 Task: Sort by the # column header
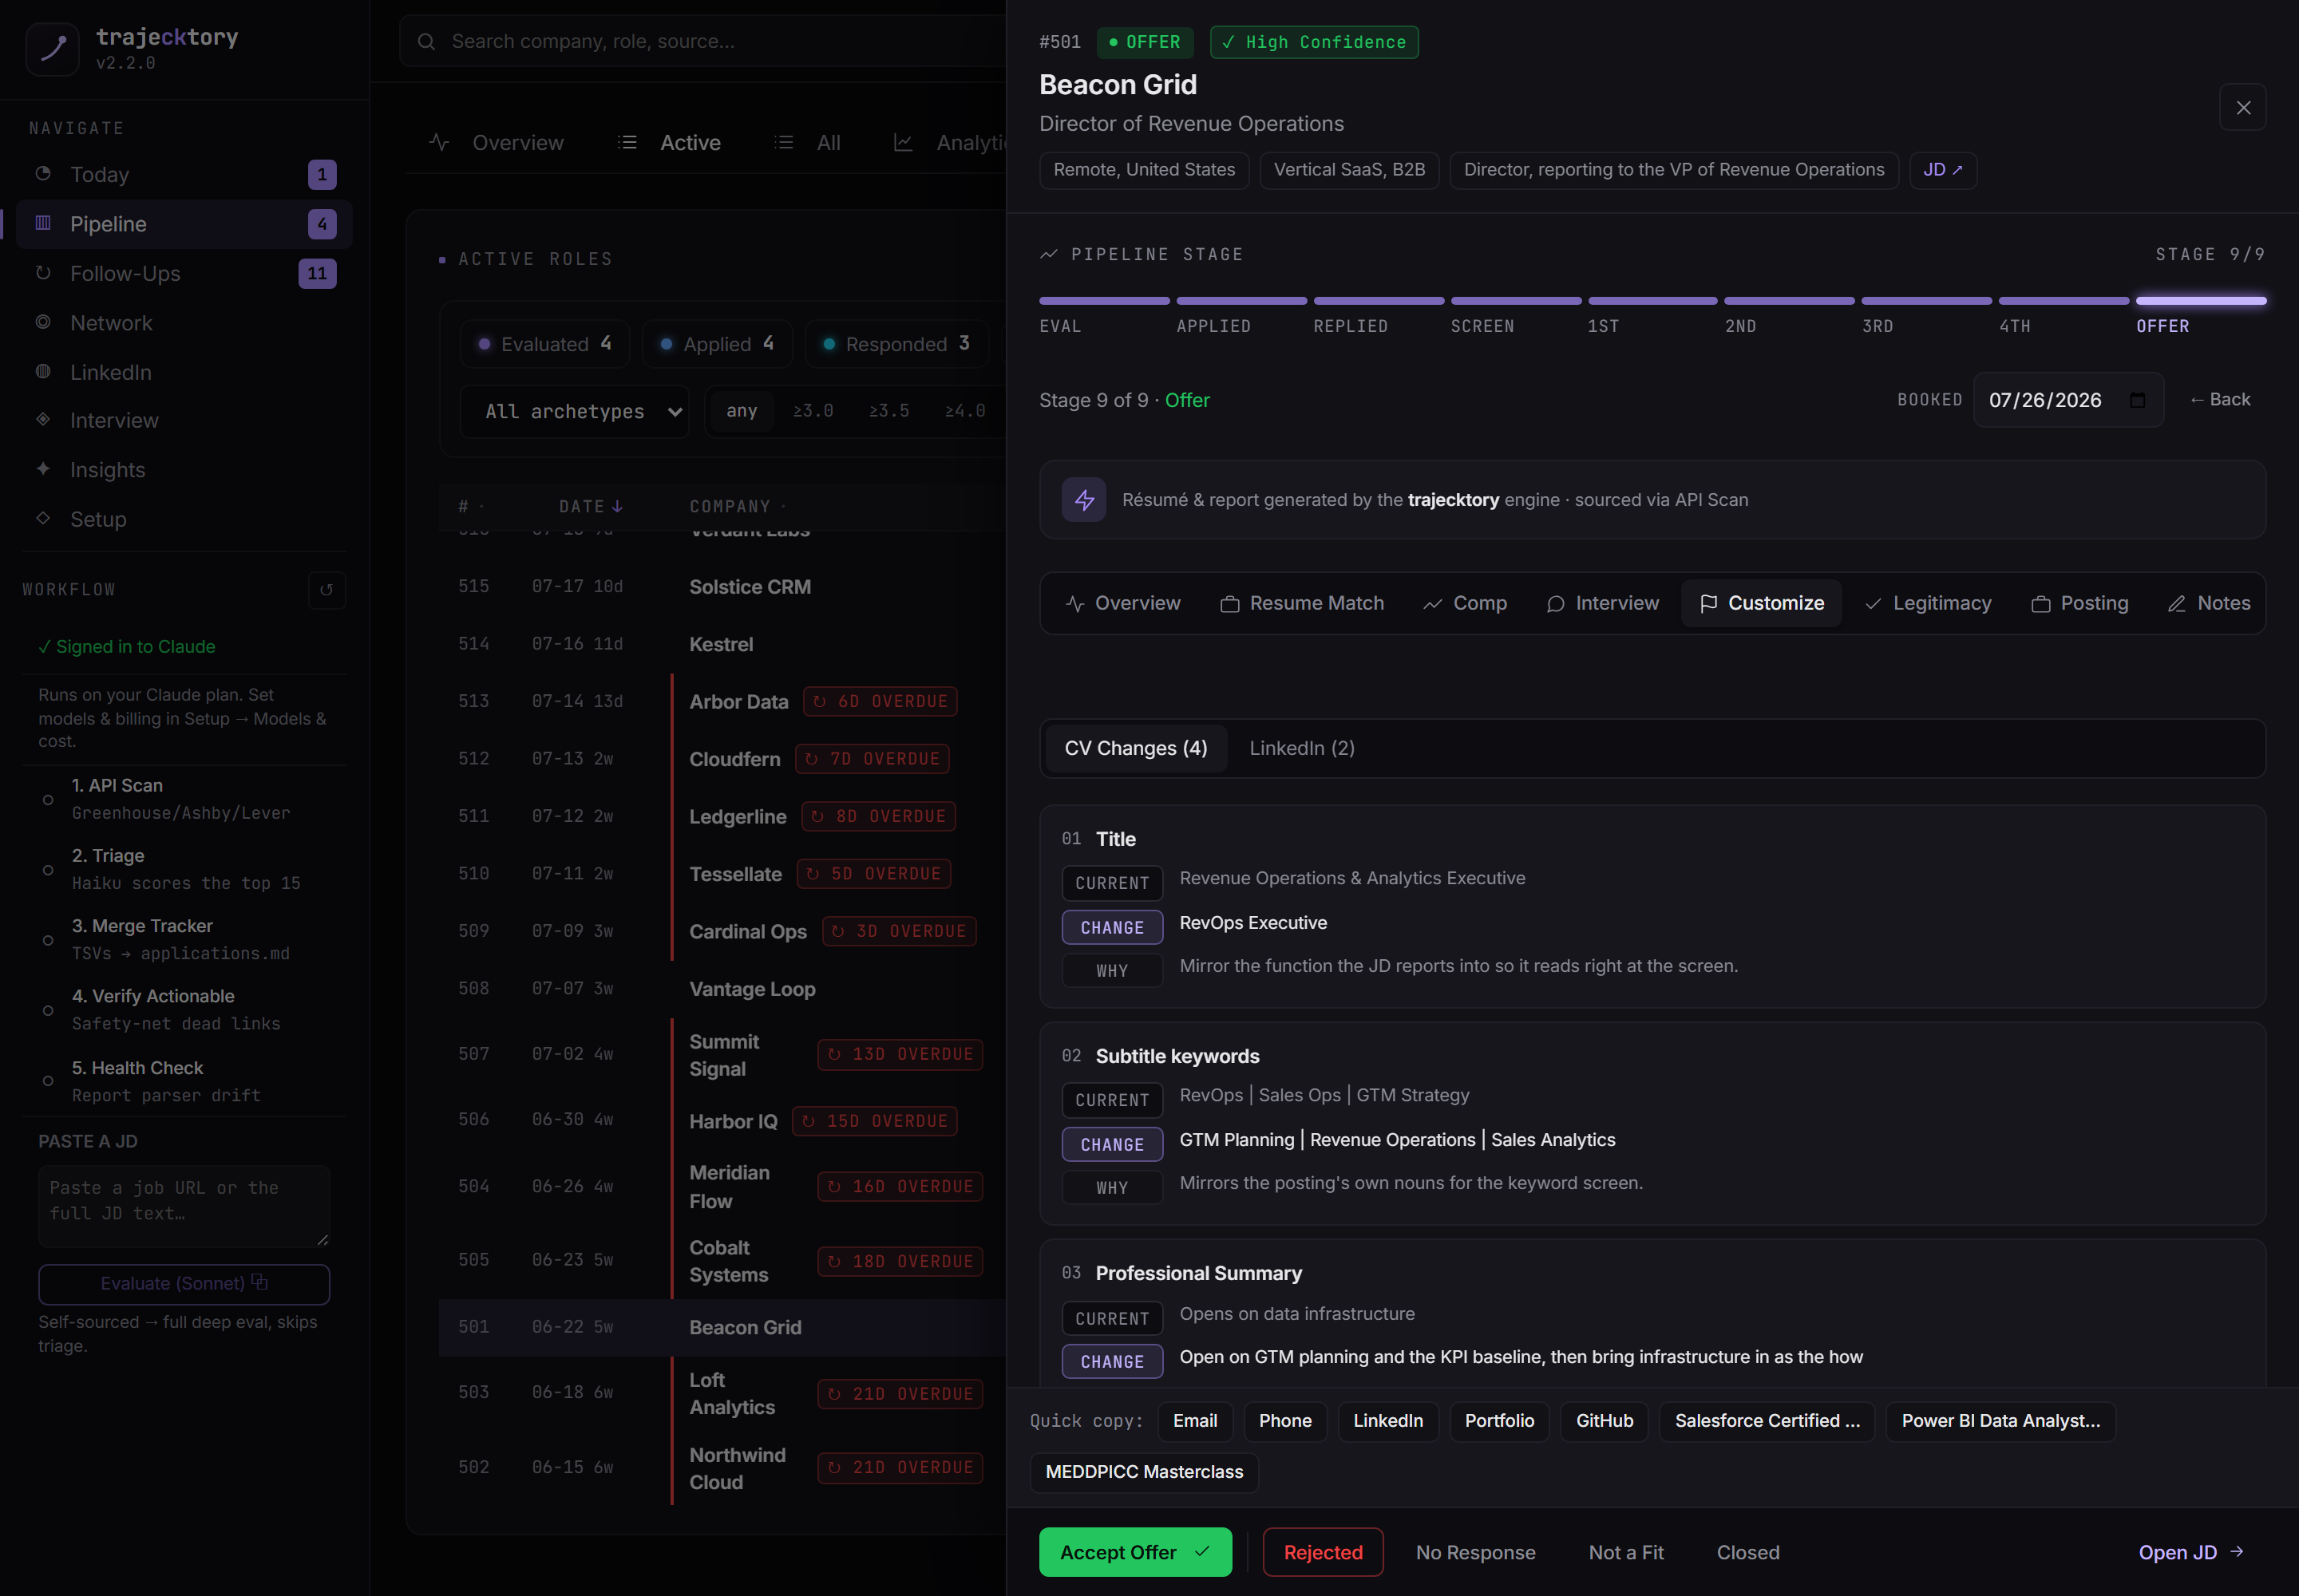tap(470, 507)
